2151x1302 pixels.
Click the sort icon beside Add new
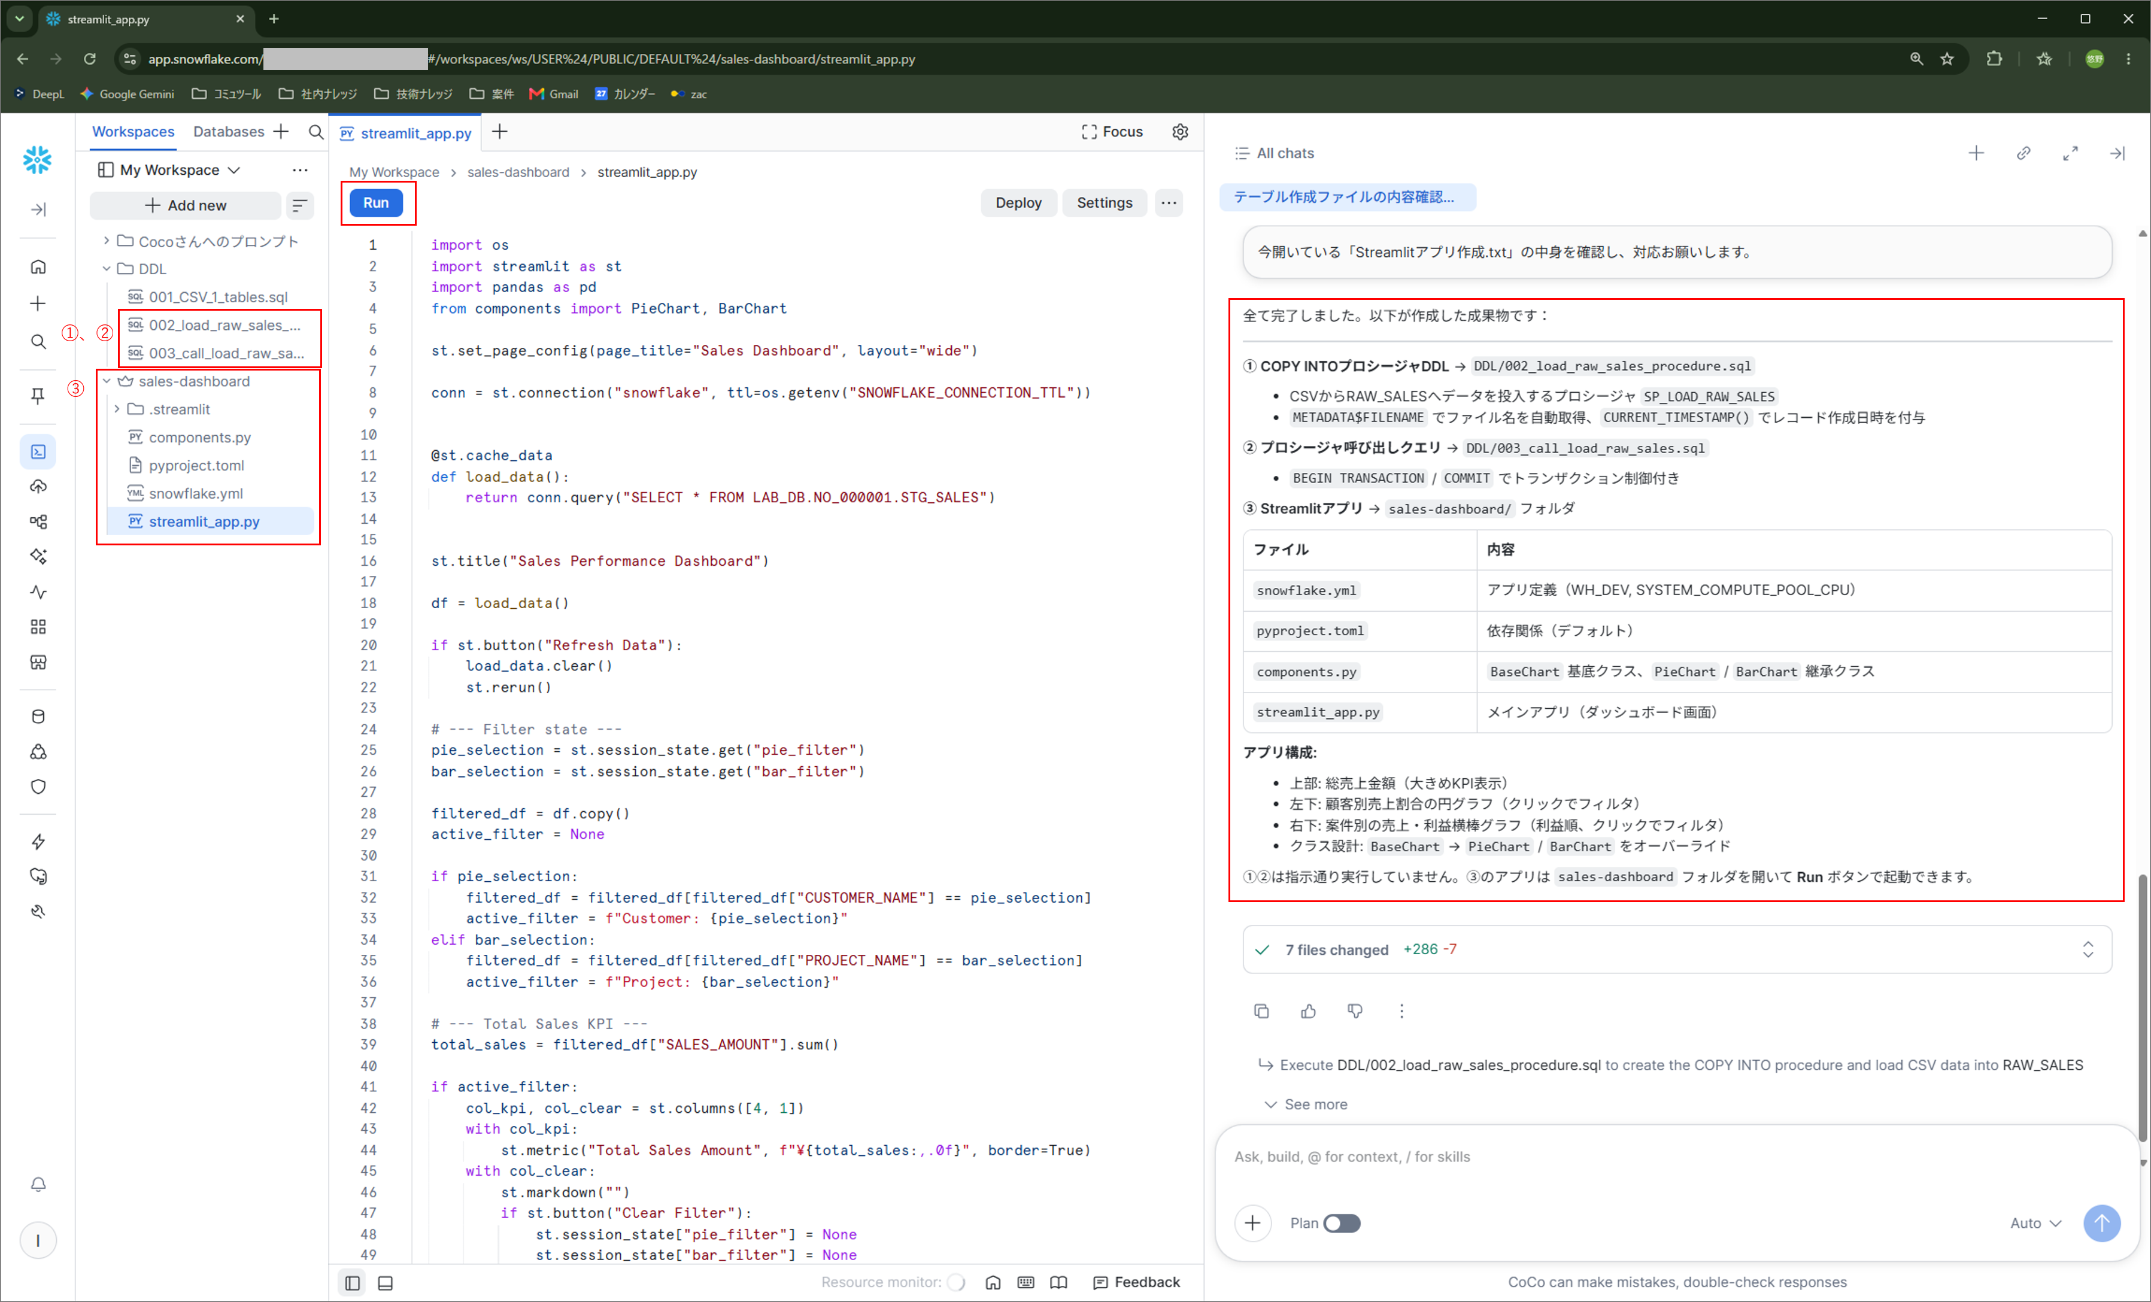coord(299,205)
